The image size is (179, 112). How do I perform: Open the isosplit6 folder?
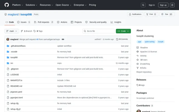[x=14, y=57]
